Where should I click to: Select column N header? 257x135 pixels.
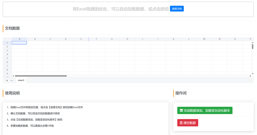pyautogui.click(x=220, y=39)
